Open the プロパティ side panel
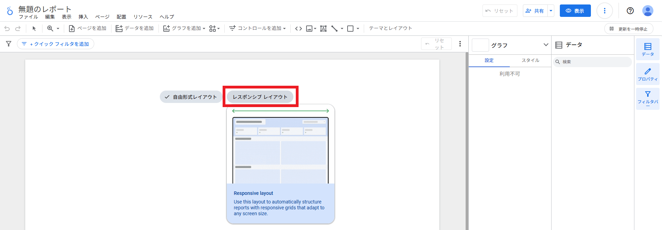This screenshot has height=230, width=662. [x=648, y=74]
